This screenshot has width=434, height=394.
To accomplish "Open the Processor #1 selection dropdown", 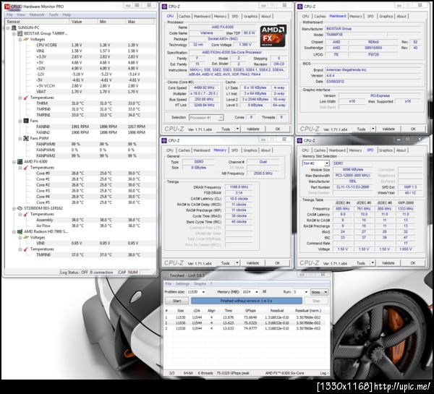I will [221, 118].
